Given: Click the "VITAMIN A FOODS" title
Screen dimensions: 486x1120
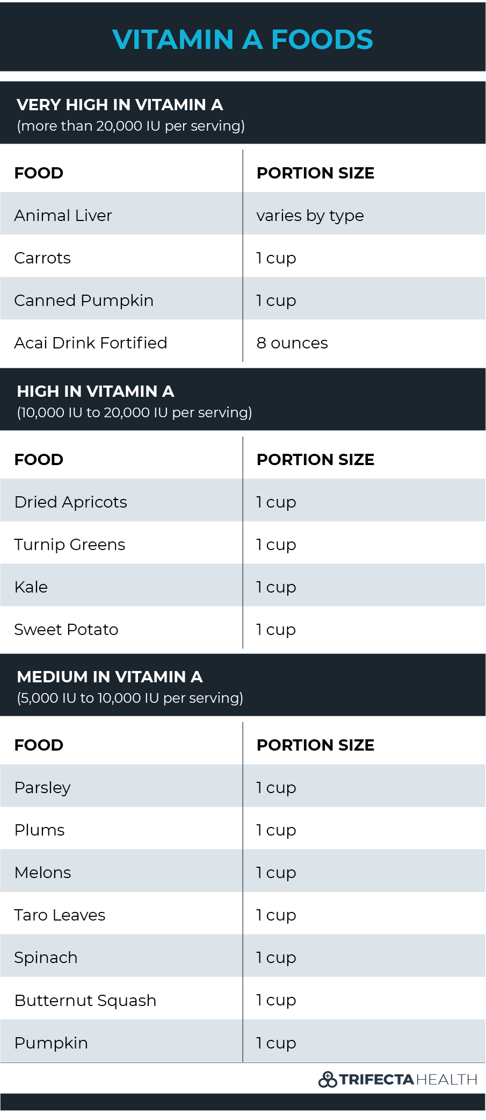Looking at the screenshot, I should point(243,40).
